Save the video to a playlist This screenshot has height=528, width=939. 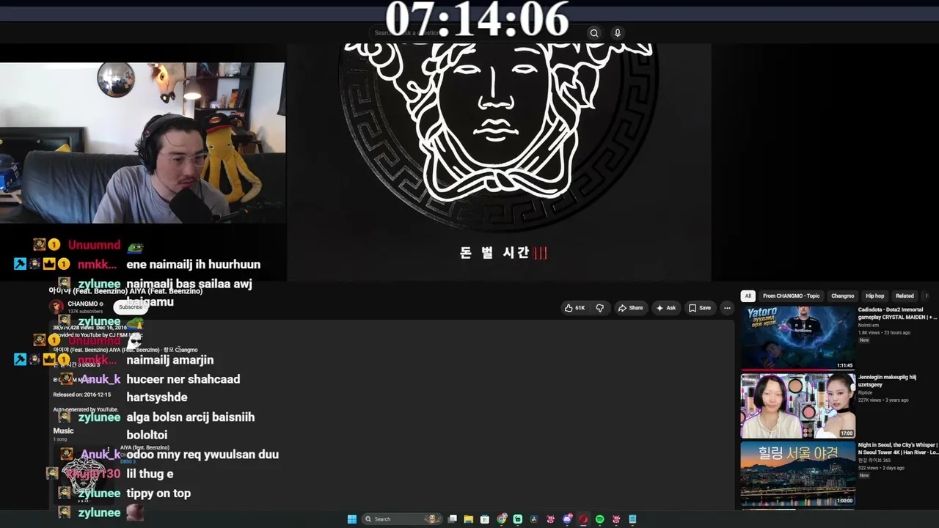[x=699, y=308]
